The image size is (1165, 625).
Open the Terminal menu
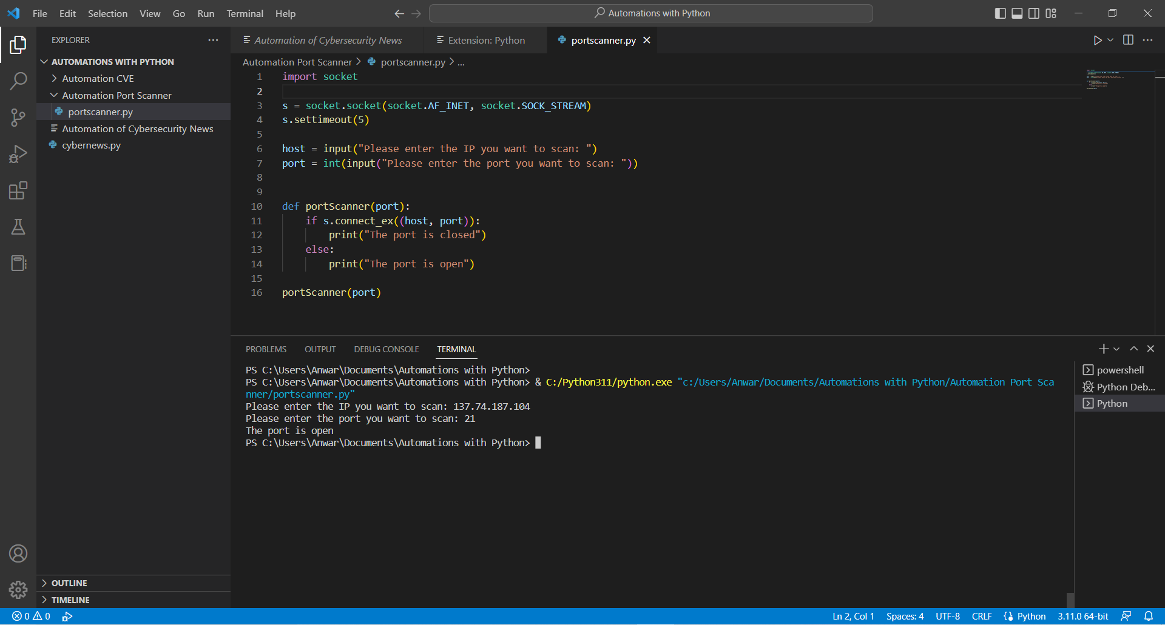coord(245,13)
